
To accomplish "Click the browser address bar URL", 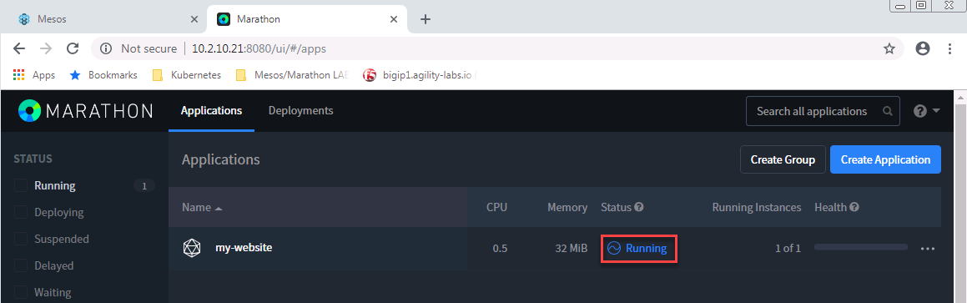I will 259,48.
